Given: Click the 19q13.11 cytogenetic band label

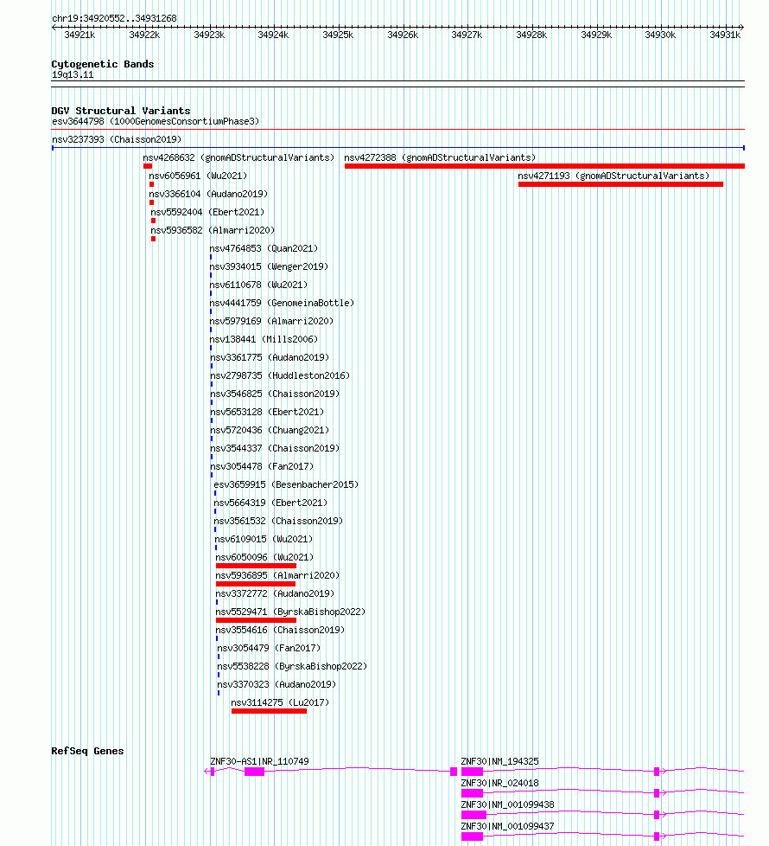Looking at the screenshot, I should [x=73, y=75].
